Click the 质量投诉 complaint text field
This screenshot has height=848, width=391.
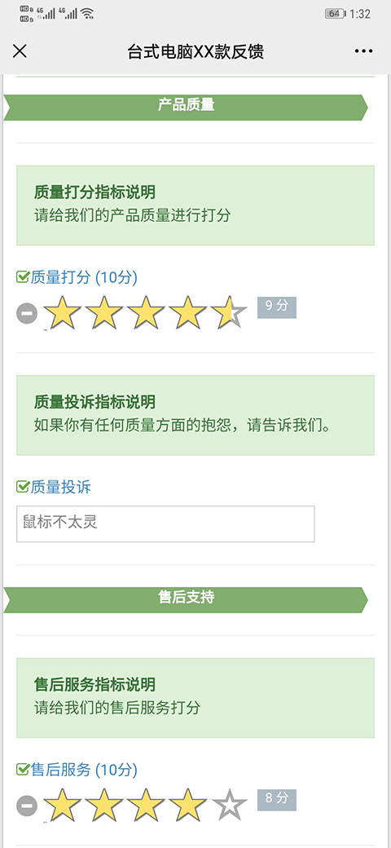[x=165, y=523]
